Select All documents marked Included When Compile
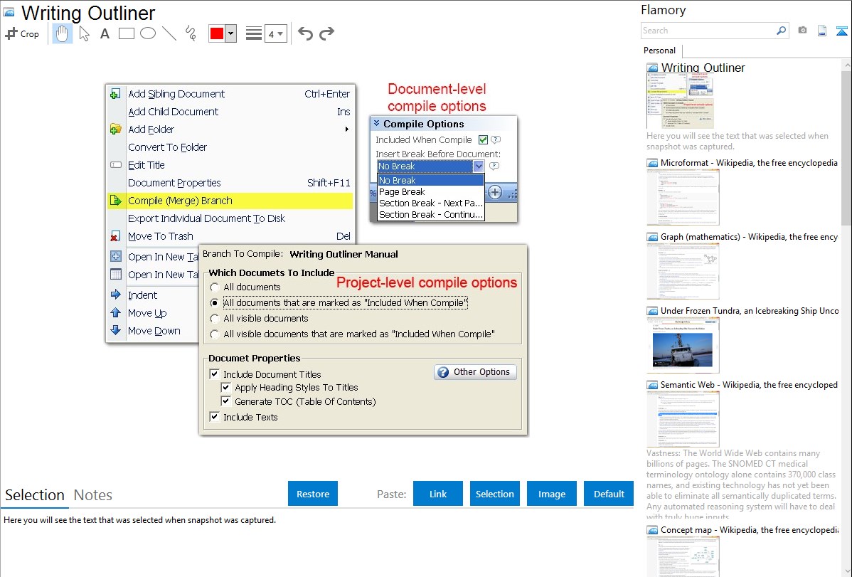Viewport: 852px width, 577px height. pos(215,303)
